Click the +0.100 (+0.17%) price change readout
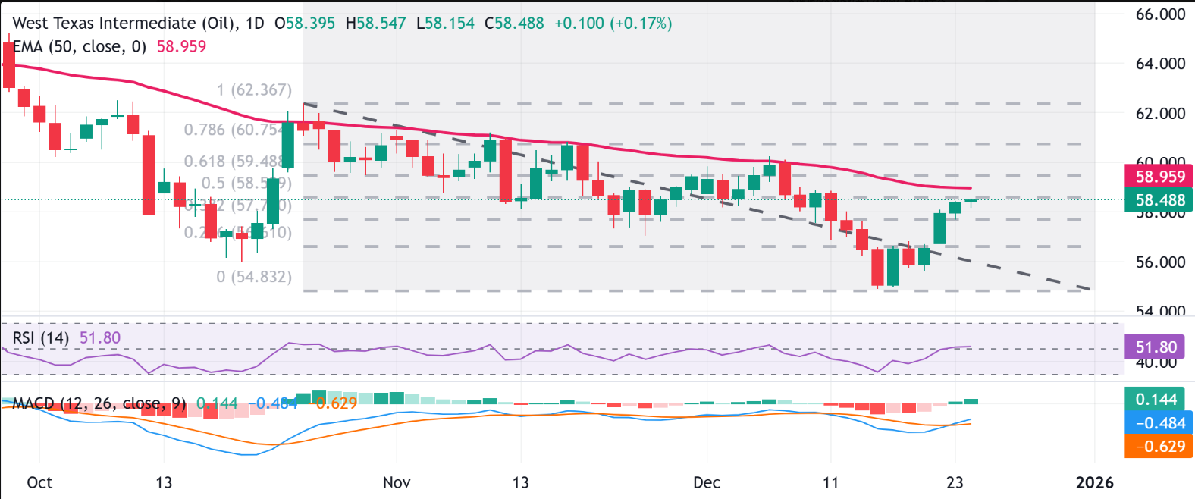The width and height of the screenshot is (1195, 499). coord(613,24)
